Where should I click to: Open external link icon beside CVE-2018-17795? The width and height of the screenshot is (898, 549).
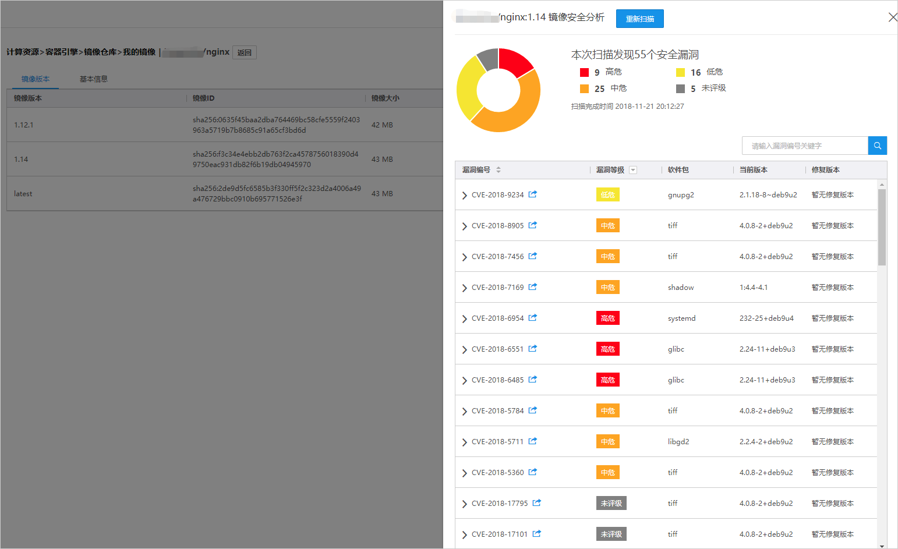point(536,503)
